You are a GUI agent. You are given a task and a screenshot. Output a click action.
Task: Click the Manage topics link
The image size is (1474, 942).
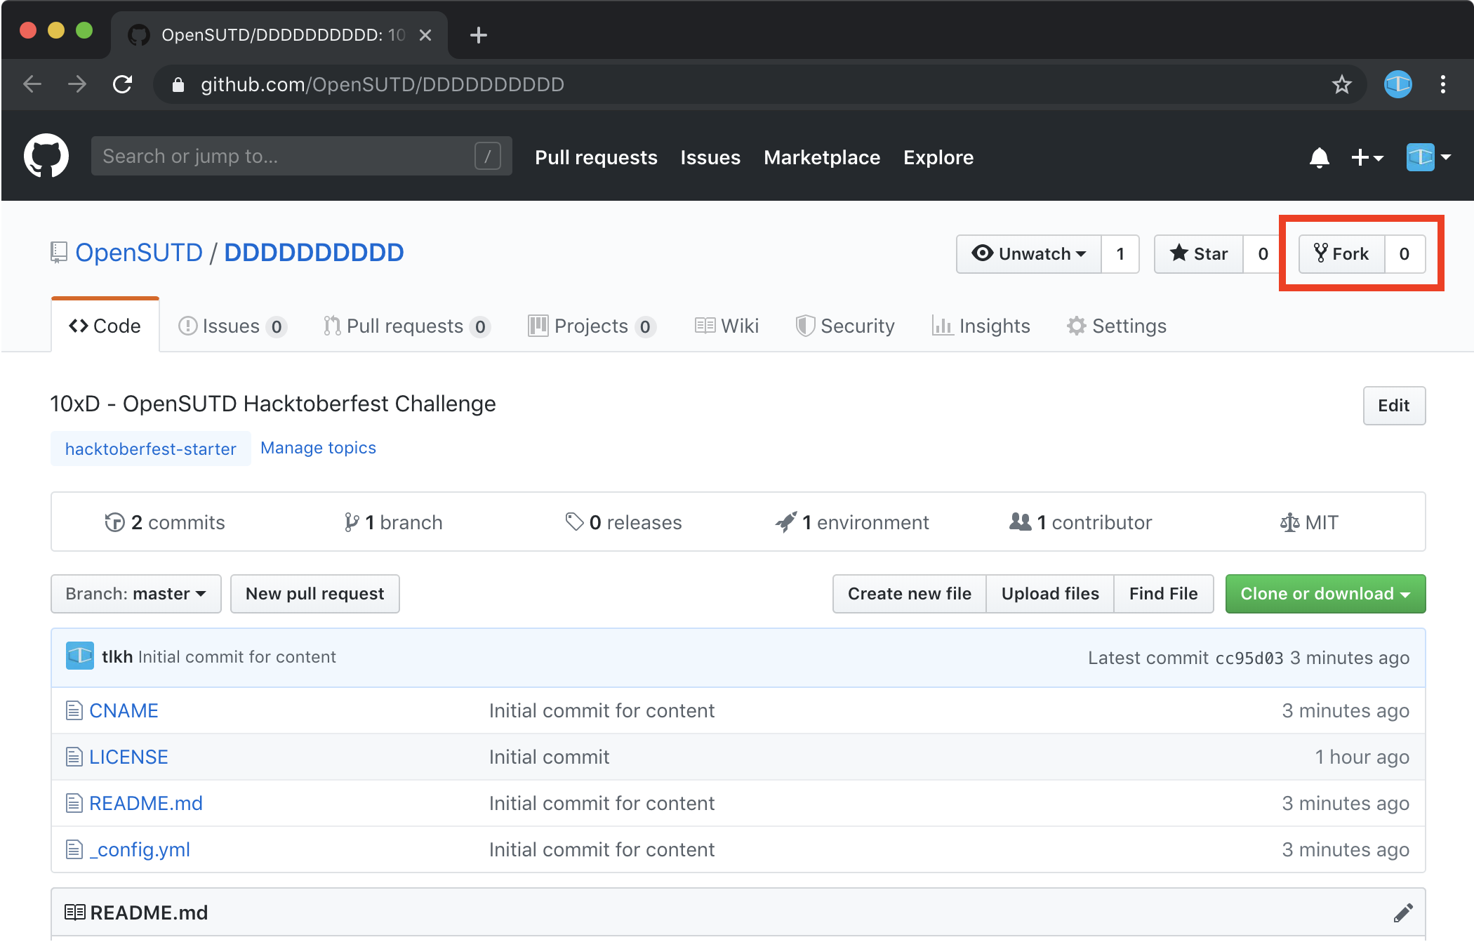coord(318,448)
